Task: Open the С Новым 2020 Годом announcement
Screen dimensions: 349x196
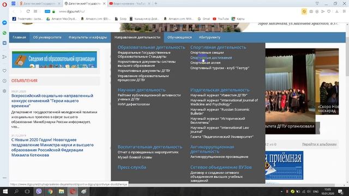Action: 52,148
